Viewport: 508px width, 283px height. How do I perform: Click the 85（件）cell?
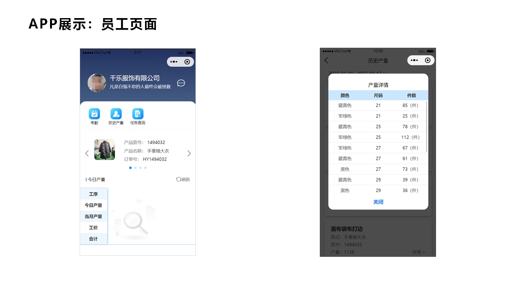[410, 105]
